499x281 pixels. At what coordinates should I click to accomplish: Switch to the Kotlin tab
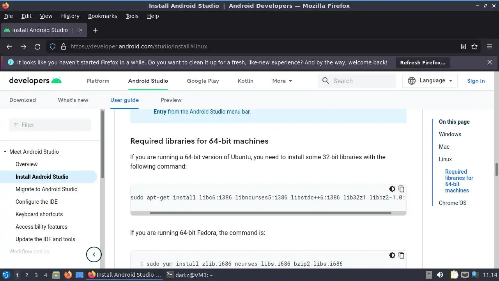pos(246,81)
